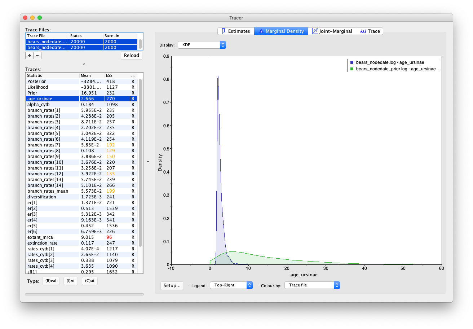Viewport: 473px width, 329px height.
Task: Select the Posterior trace row
Action: [x=81, y=81]
